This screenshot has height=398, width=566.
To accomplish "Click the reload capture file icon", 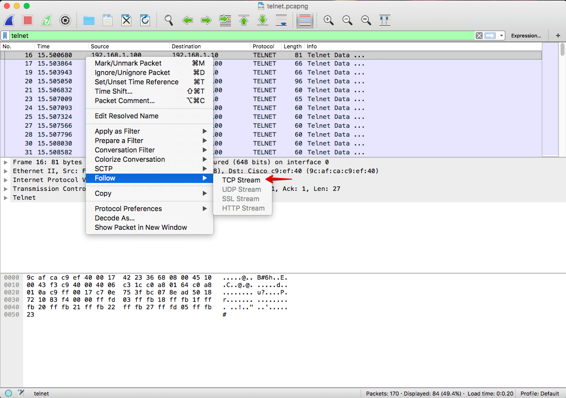I will point(145,20).
